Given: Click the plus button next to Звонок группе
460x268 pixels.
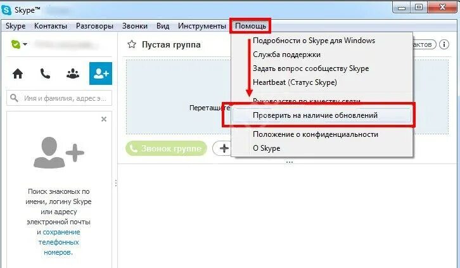Looking at the screenshot, I should pos(224,148).
